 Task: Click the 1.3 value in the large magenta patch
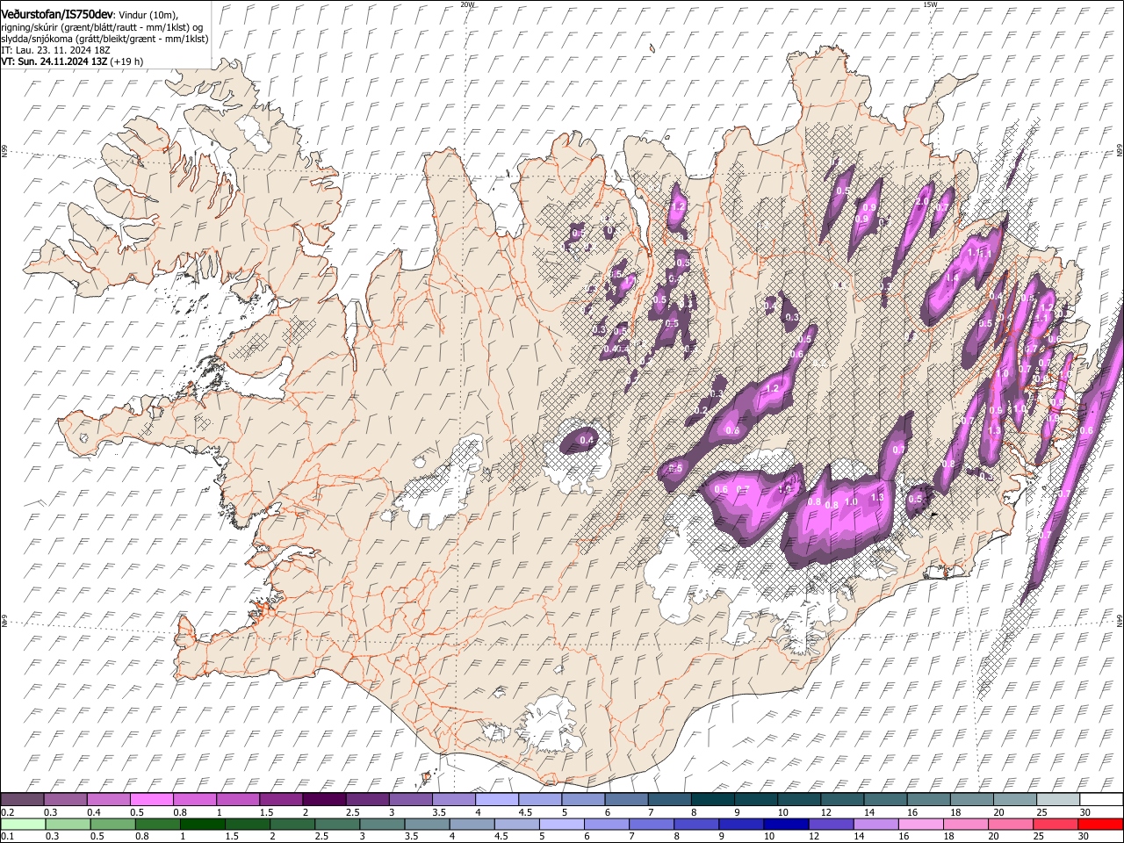[x=876, y=497]
